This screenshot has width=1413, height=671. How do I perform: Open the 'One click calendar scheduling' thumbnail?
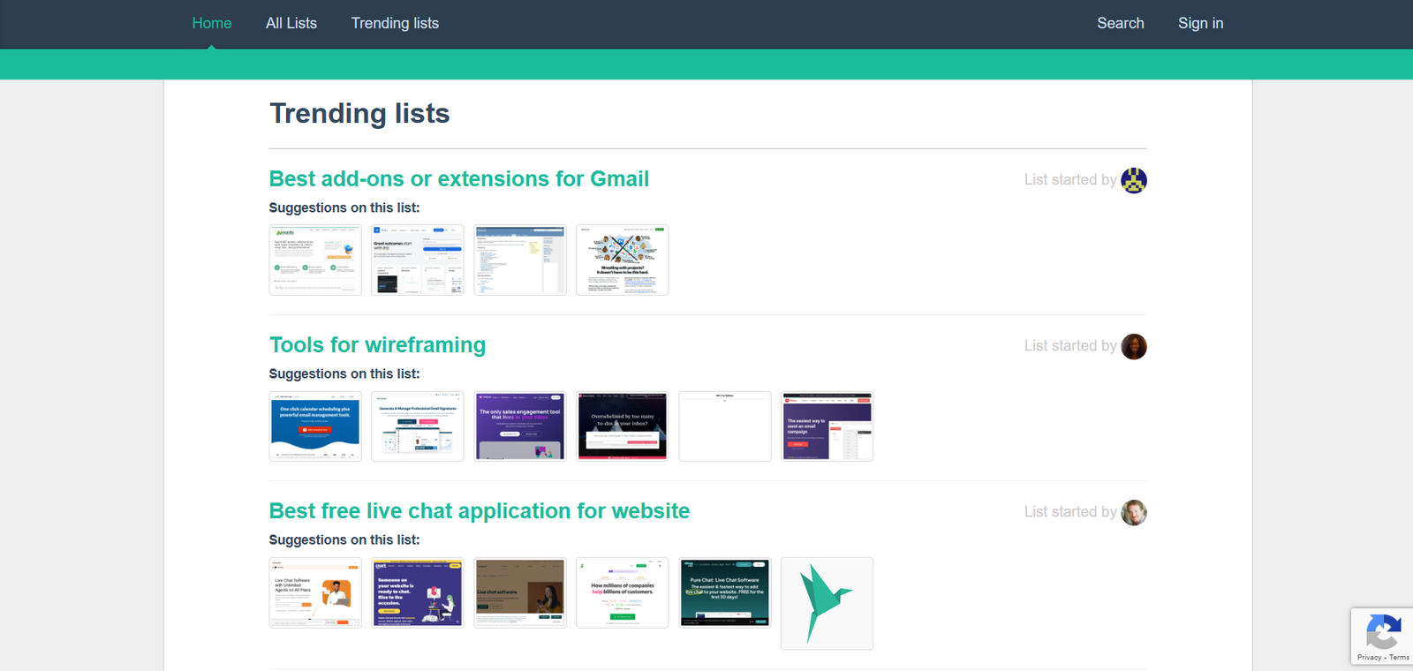point(315,426)
